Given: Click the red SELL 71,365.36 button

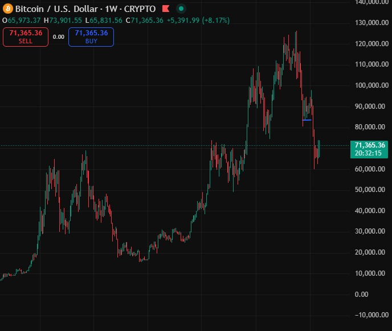Looking at the screenshot, I should pos(26,37).
